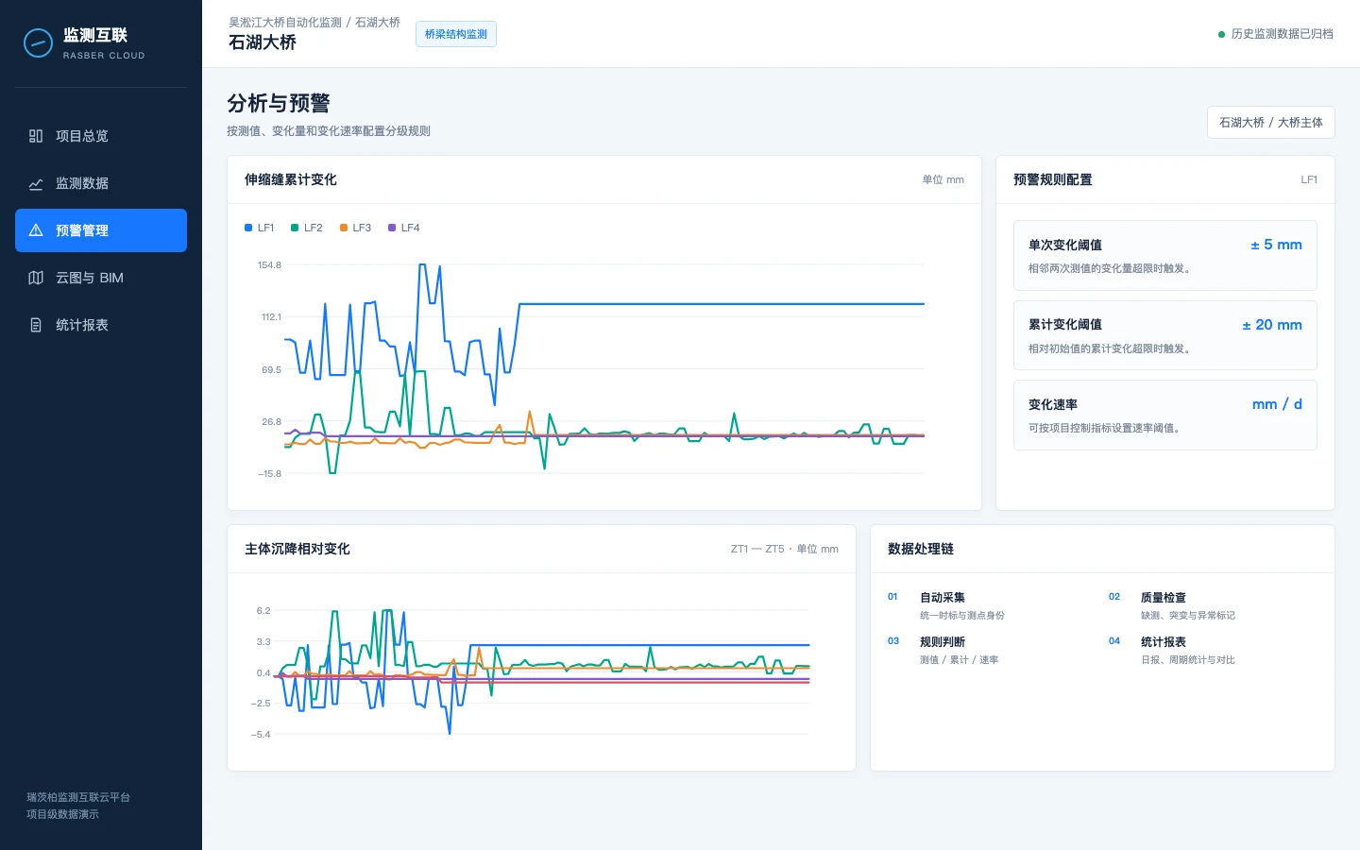This screenshot has height=850, width=1360.
Task: Click 分析与预警 page heading
Action: (279, 103)
